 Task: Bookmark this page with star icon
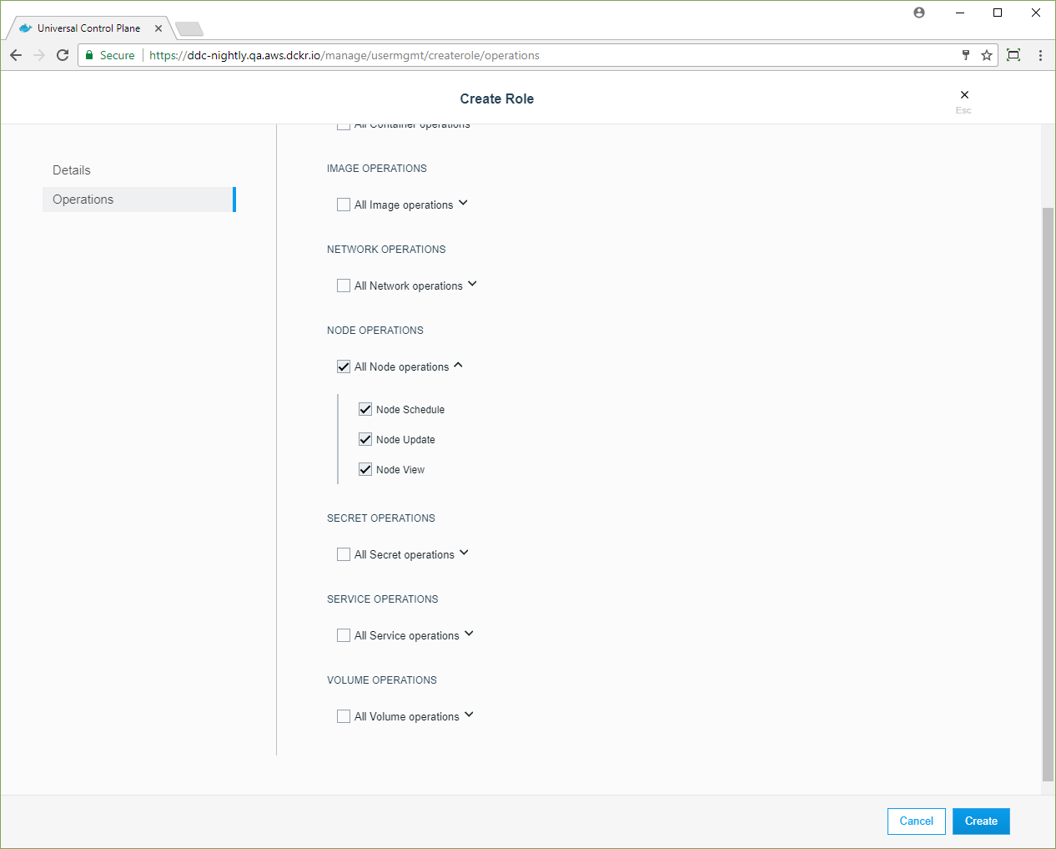pyautogui.click(x=987, y=55)
